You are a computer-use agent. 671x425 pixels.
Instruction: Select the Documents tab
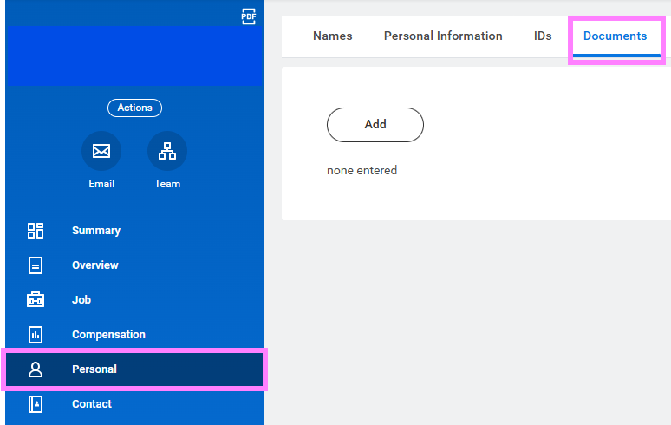tap(615, 36)
